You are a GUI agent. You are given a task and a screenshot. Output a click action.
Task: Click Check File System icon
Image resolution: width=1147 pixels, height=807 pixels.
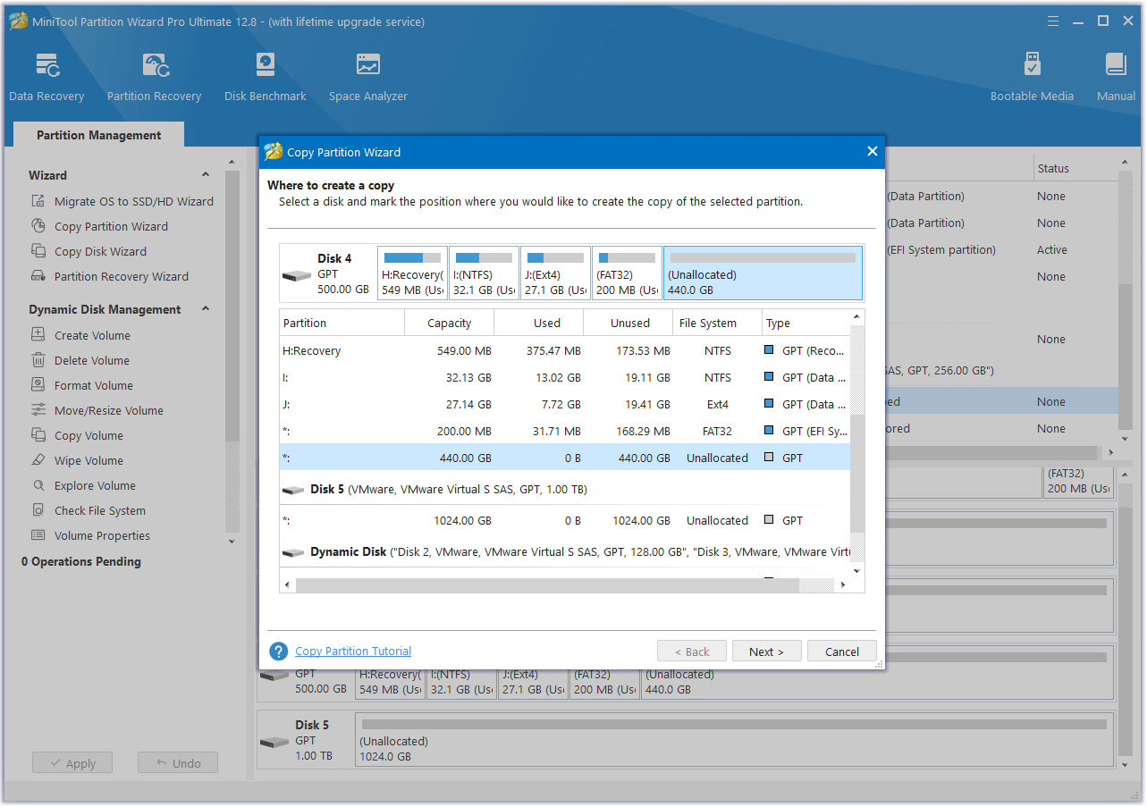38,510
